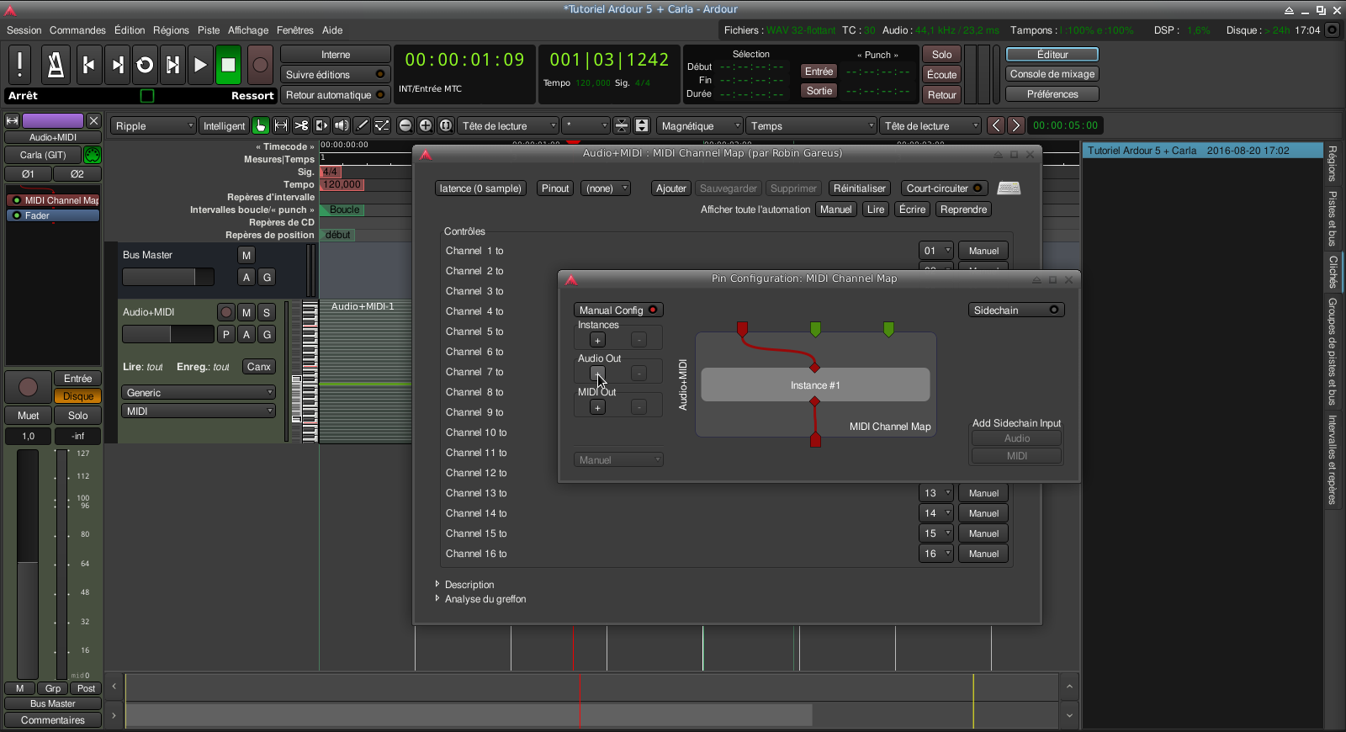Toggle the metronome click

(x=56, y=66)
